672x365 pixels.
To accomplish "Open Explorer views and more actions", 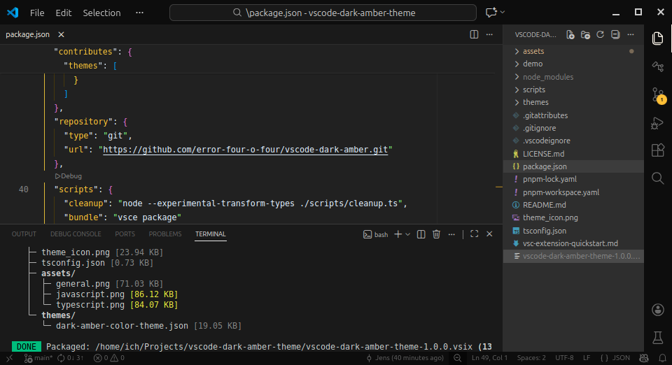I will [x=631, y=35].
